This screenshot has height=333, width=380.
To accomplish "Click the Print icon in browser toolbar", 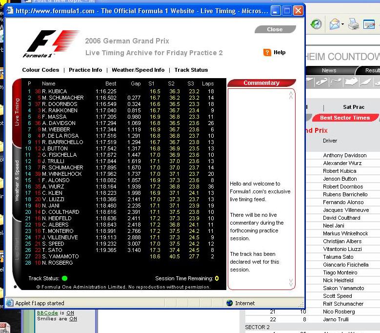I will coord(354,24).
